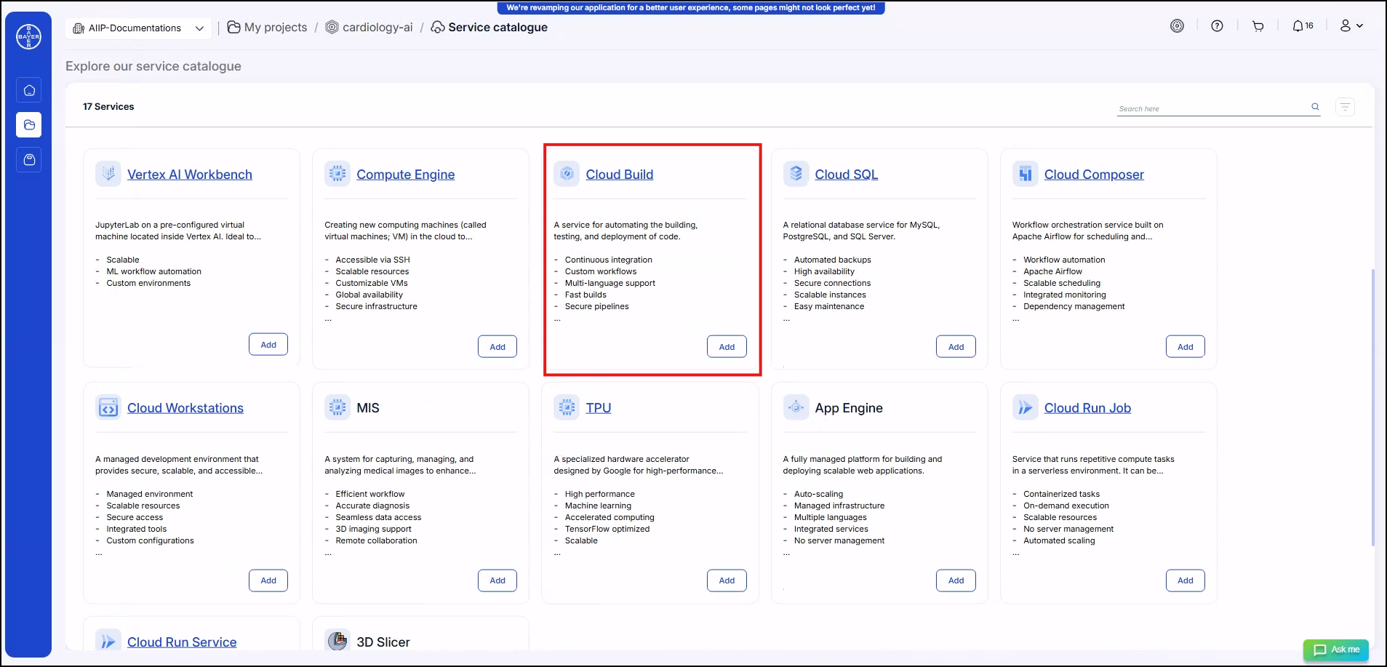The height and width of the screenshot is (667, 1387).
Task: Click the Cloud Composer card icon
Action: (x=1026, y=174)
